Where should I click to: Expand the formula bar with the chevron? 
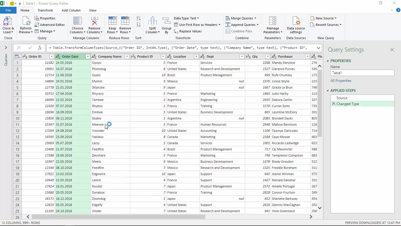pyautogui.click(x=318, y=48)
